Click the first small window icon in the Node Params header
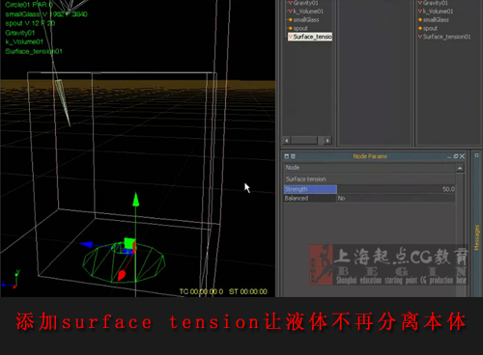The height and width of the screenshot is (355, 483). coord(287,156)
